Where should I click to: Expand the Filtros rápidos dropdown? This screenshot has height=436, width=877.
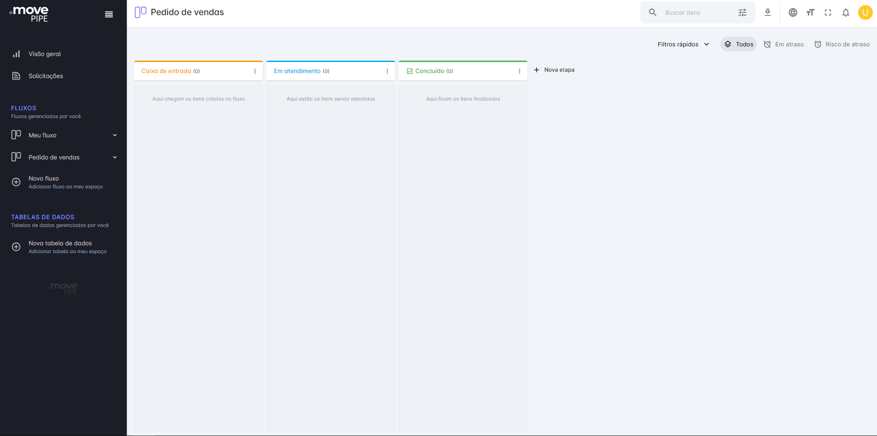(683, 44)
